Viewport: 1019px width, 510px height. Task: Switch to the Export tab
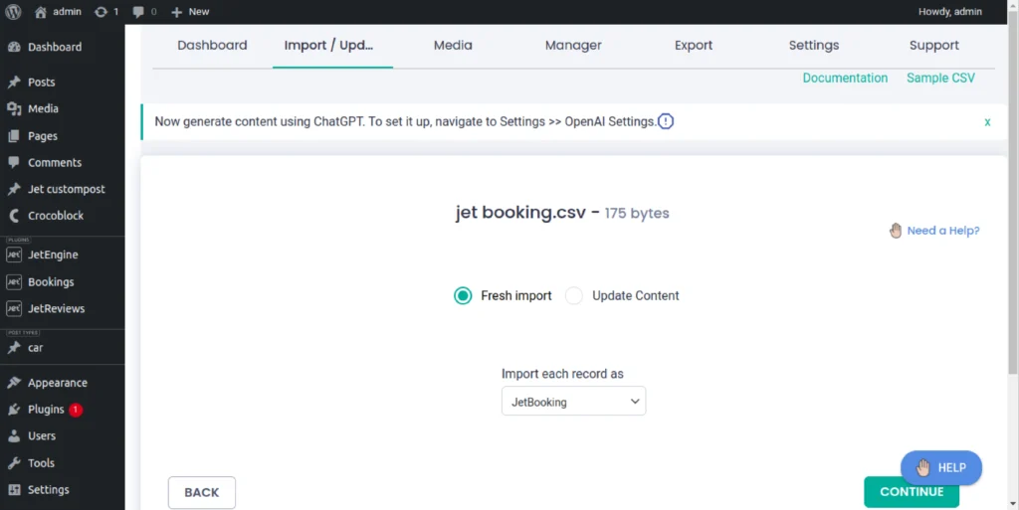pyautogui.click(x=694, y=45)
